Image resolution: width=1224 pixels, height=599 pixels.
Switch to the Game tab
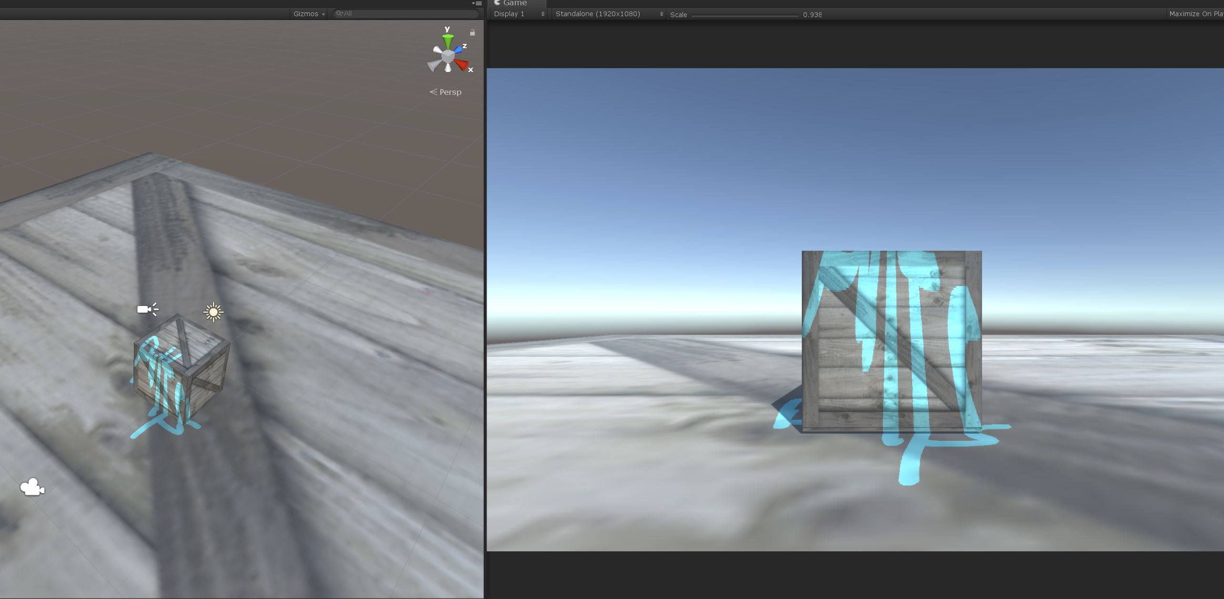click(514, 3)
